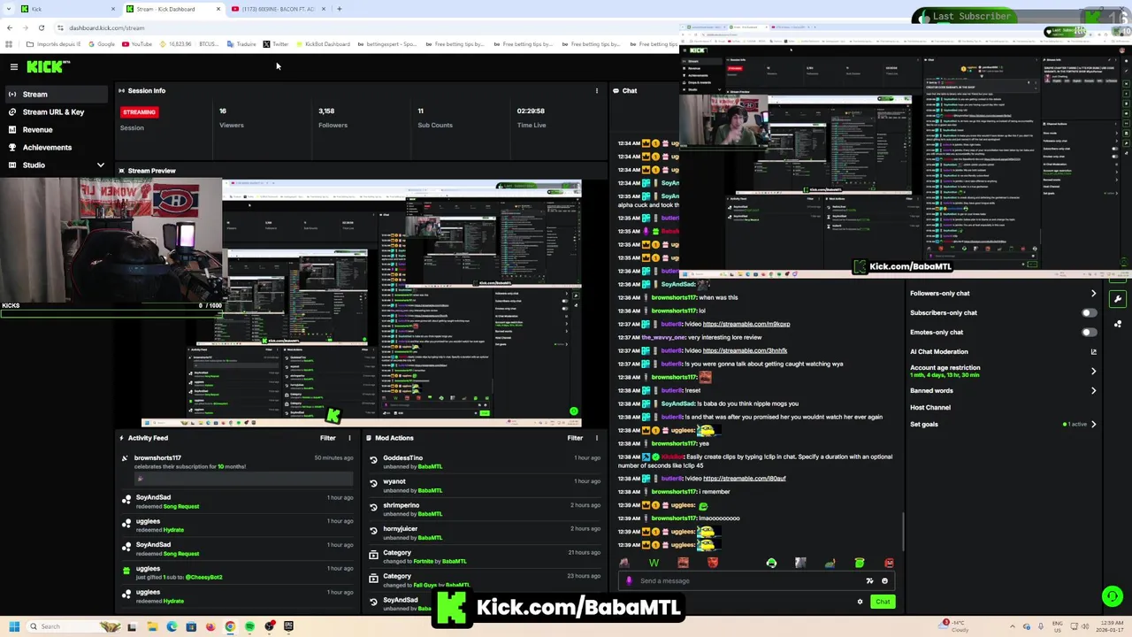Insert the rightmost red emote
Screen dimensions: 1132x637
889,563
